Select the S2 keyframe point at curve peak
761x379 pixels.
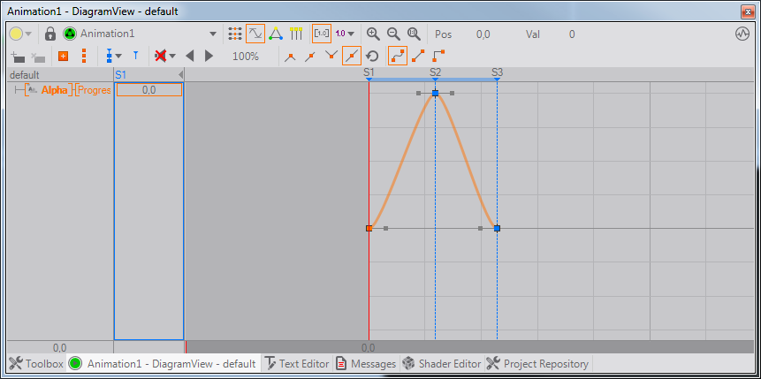(435, 93)
